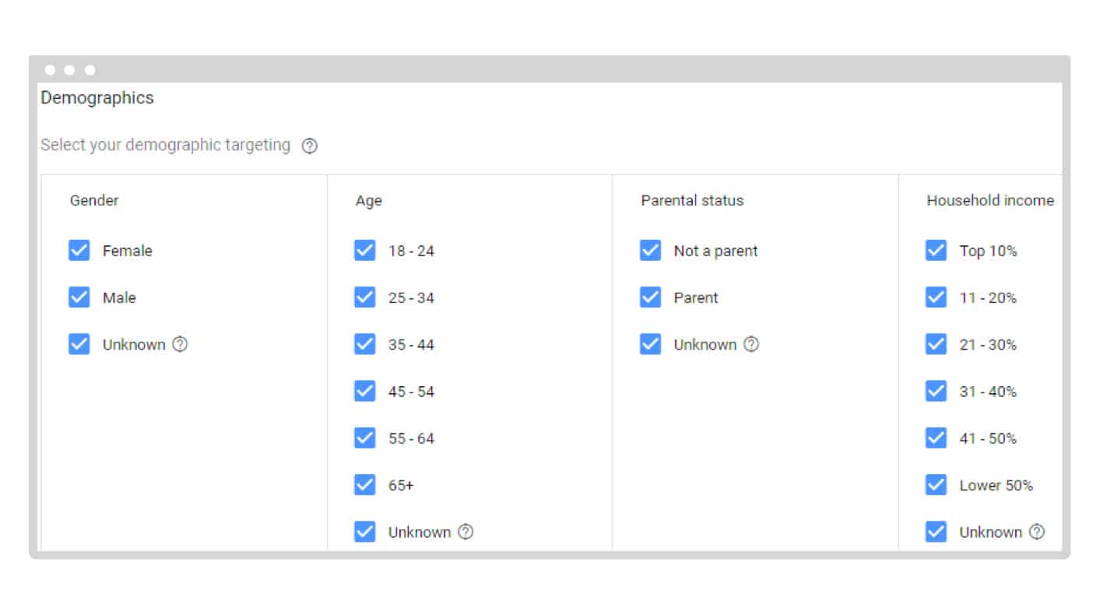
Task: Toggle the Unknown gender checkbox
Action: tap(79, 344)
